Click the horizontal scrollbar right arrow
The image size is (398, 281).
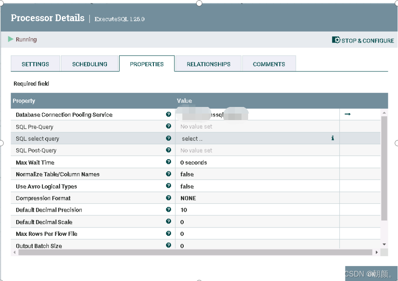(x=377, y=252)
